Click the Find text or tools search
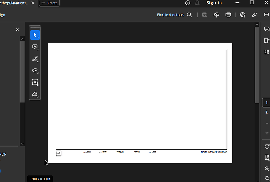Viewport: 270px width, 182px height. 174,15
